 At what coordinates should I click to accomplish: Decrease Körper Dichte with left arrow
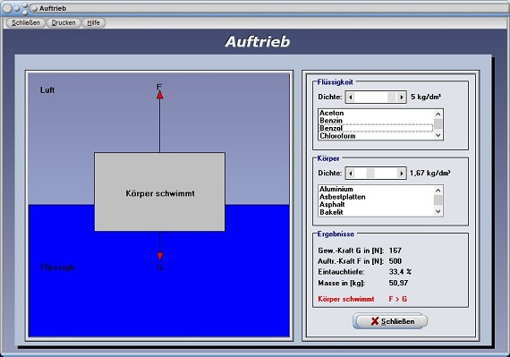tap(351, 174)
